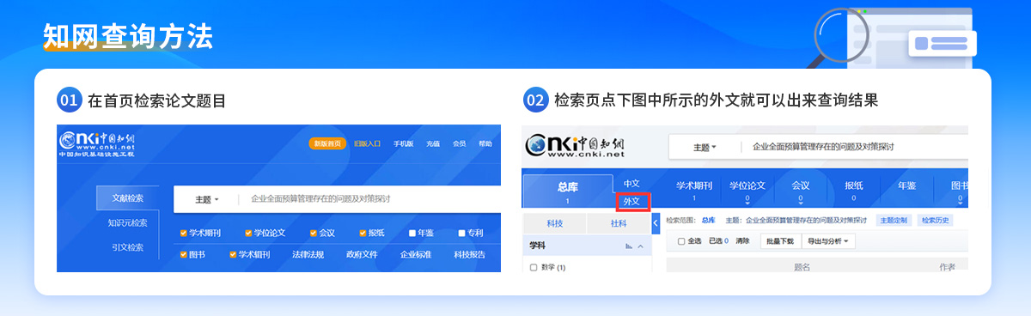The height and width of the screenshot is (316, 1031).
Task: Toggle the 学位论文 checkbox
Action: (x=249, y=233)
